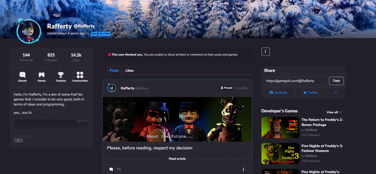Click the He / Him pronoun badge

(104, 34)
